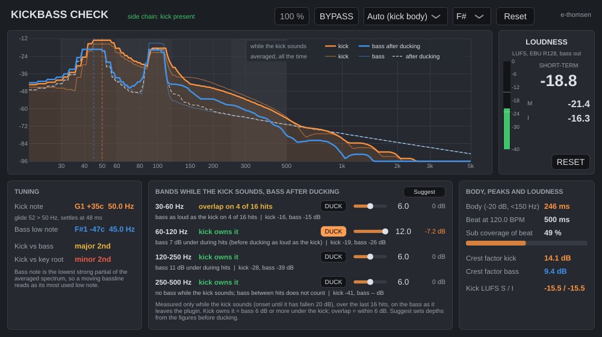Toggle the BYPASS button
602x337 pixels.
(337, 16)
